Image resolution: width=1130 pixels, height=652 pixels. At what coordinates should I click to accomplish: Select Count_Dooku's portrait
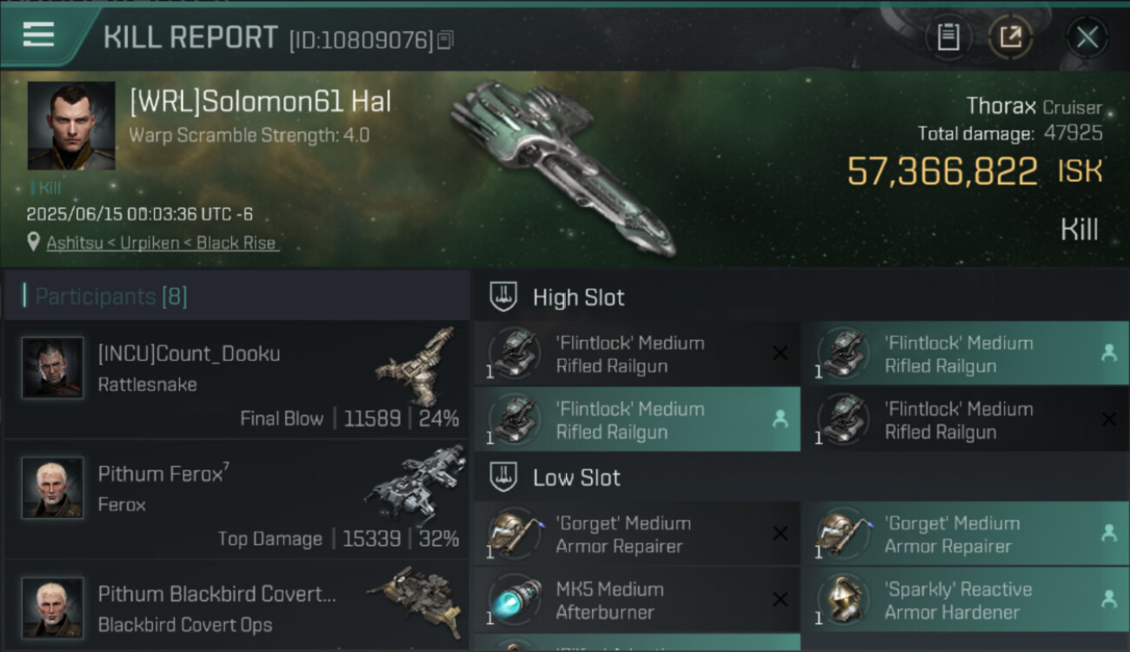(x=53, y=368)
